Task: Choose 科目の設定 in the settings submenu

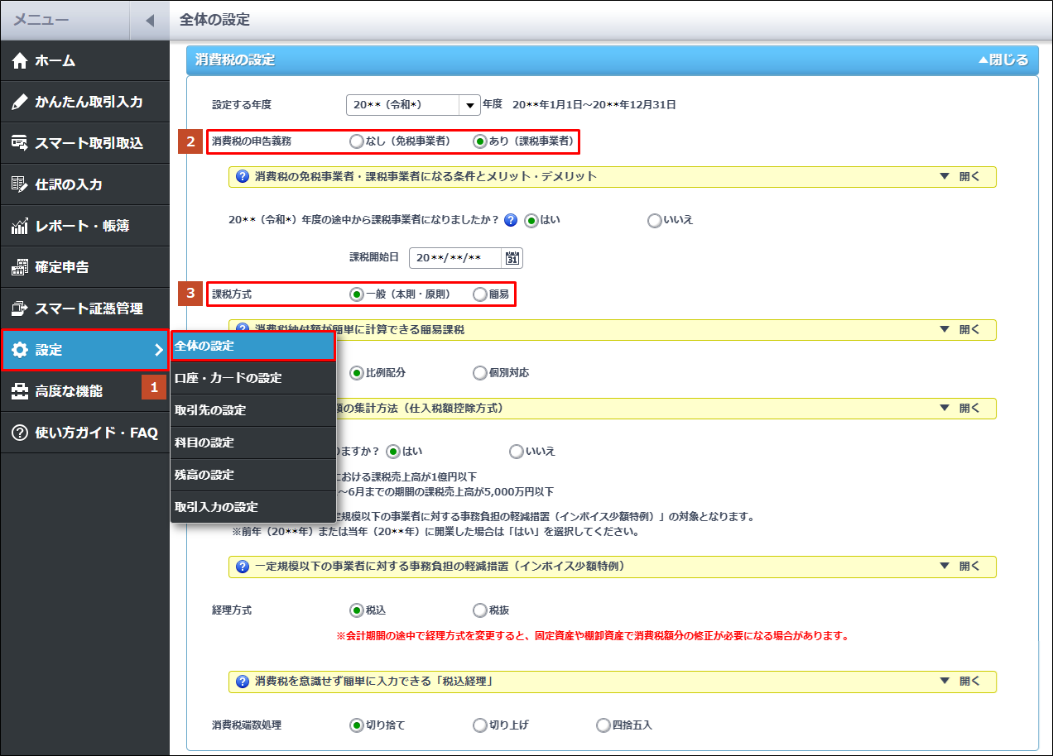Action: pyautogui.click(x=204, y=443)
